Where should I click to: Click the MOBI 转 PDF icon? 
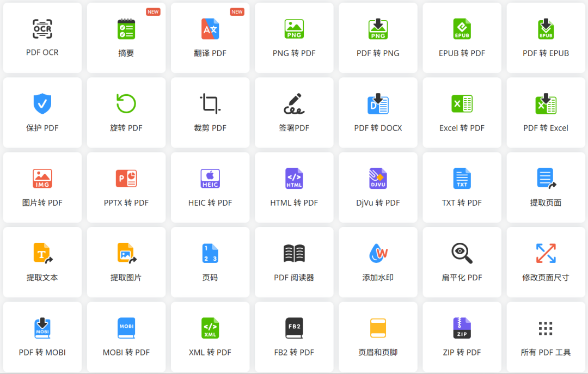126,328
